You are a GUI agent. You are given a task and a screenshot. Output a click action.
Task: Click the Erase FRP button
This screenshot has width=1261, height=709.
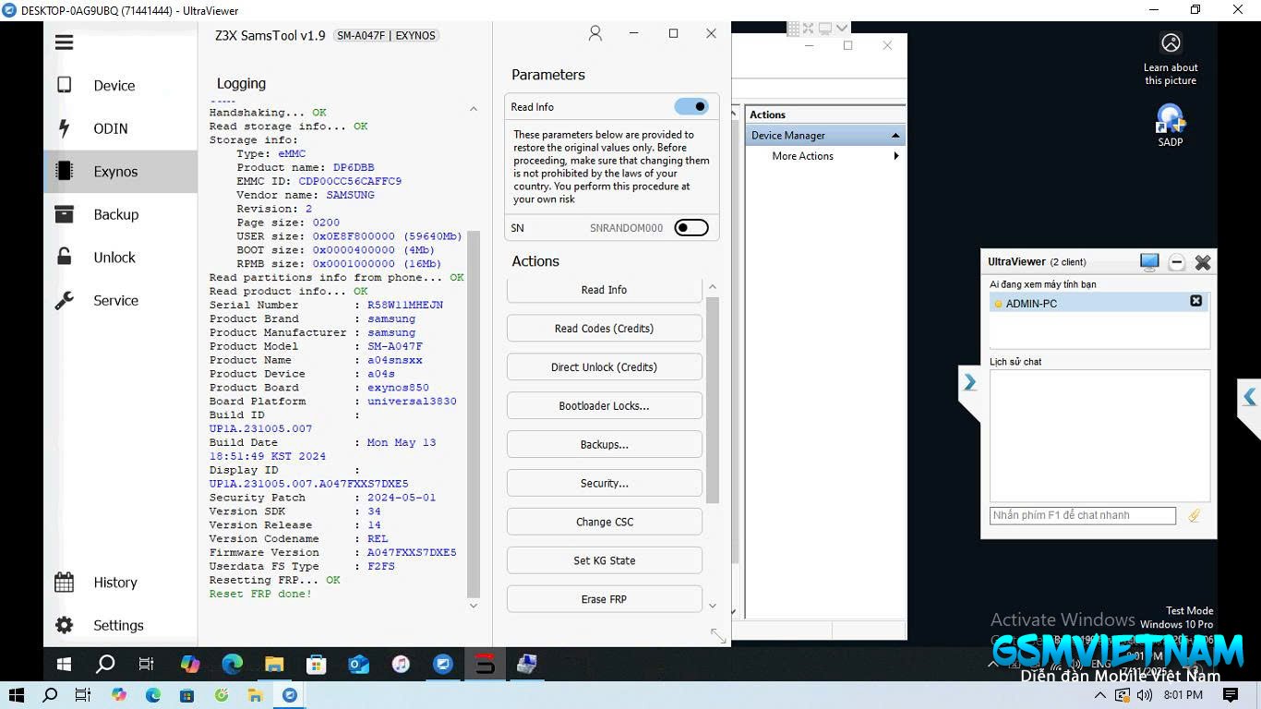[x=605, y=599]
